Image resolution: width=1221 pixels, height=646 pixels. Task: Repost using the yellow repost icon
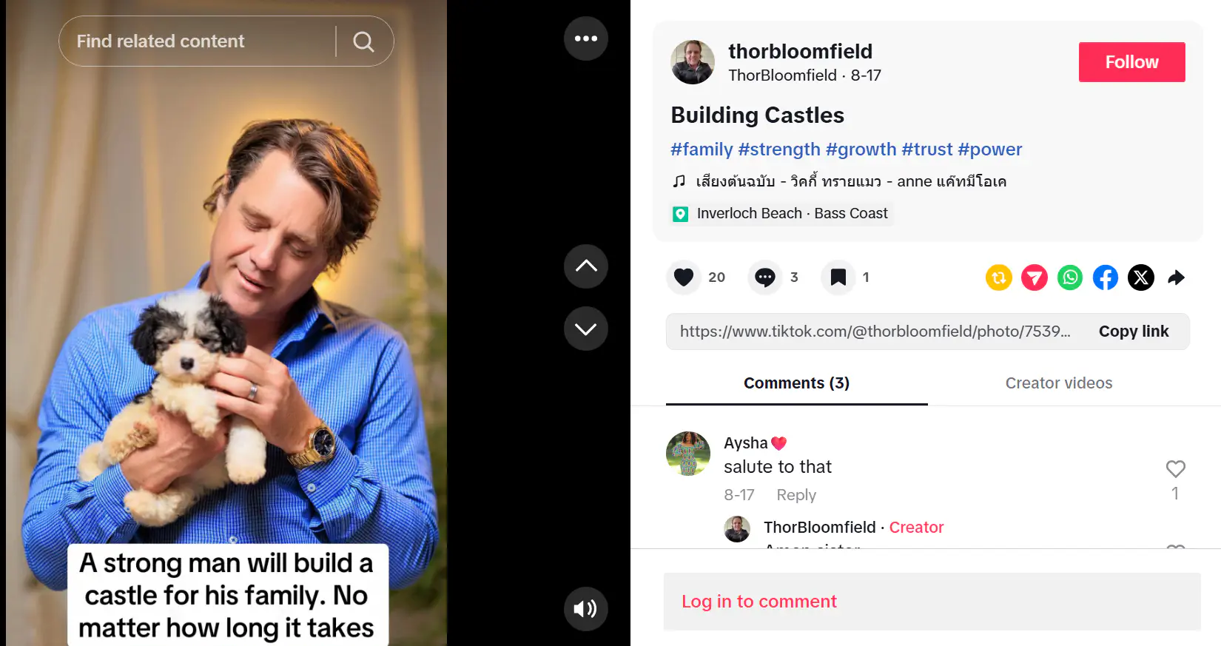pos(999,277)
